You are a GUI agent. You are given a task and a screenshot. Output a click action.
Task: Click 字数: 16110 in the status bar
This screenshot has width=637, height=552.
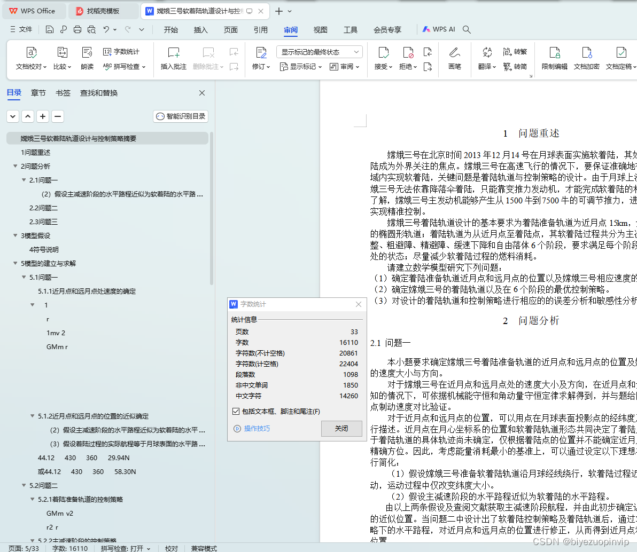pos(70,548)
